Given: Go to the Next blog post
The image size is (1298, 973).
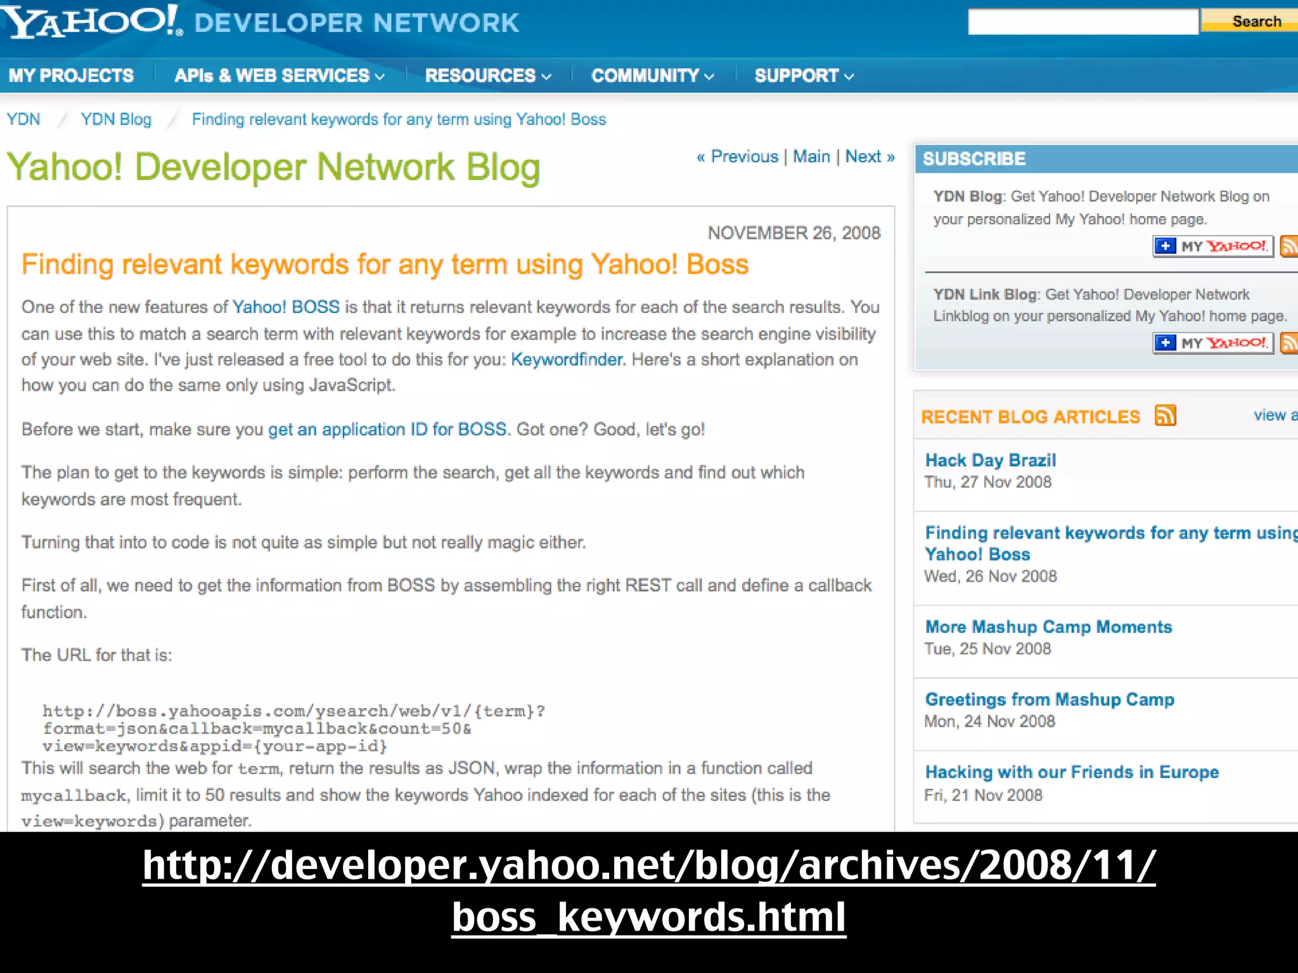Looking at the screenshot, I should click(x=869, y=156).
